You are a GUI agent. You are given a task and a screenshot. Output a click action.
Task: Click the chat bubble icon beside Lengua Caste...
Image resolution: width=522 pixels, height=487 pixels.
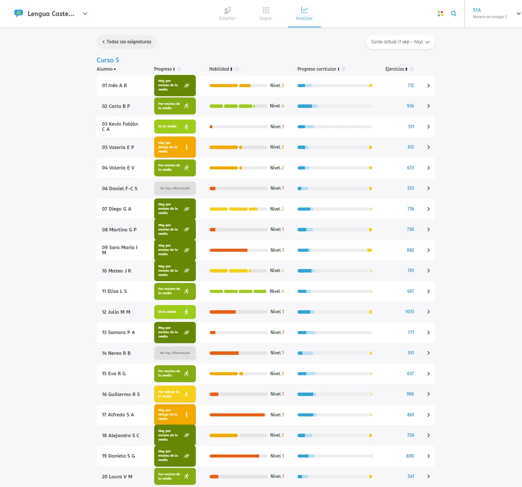pos(17,13)
